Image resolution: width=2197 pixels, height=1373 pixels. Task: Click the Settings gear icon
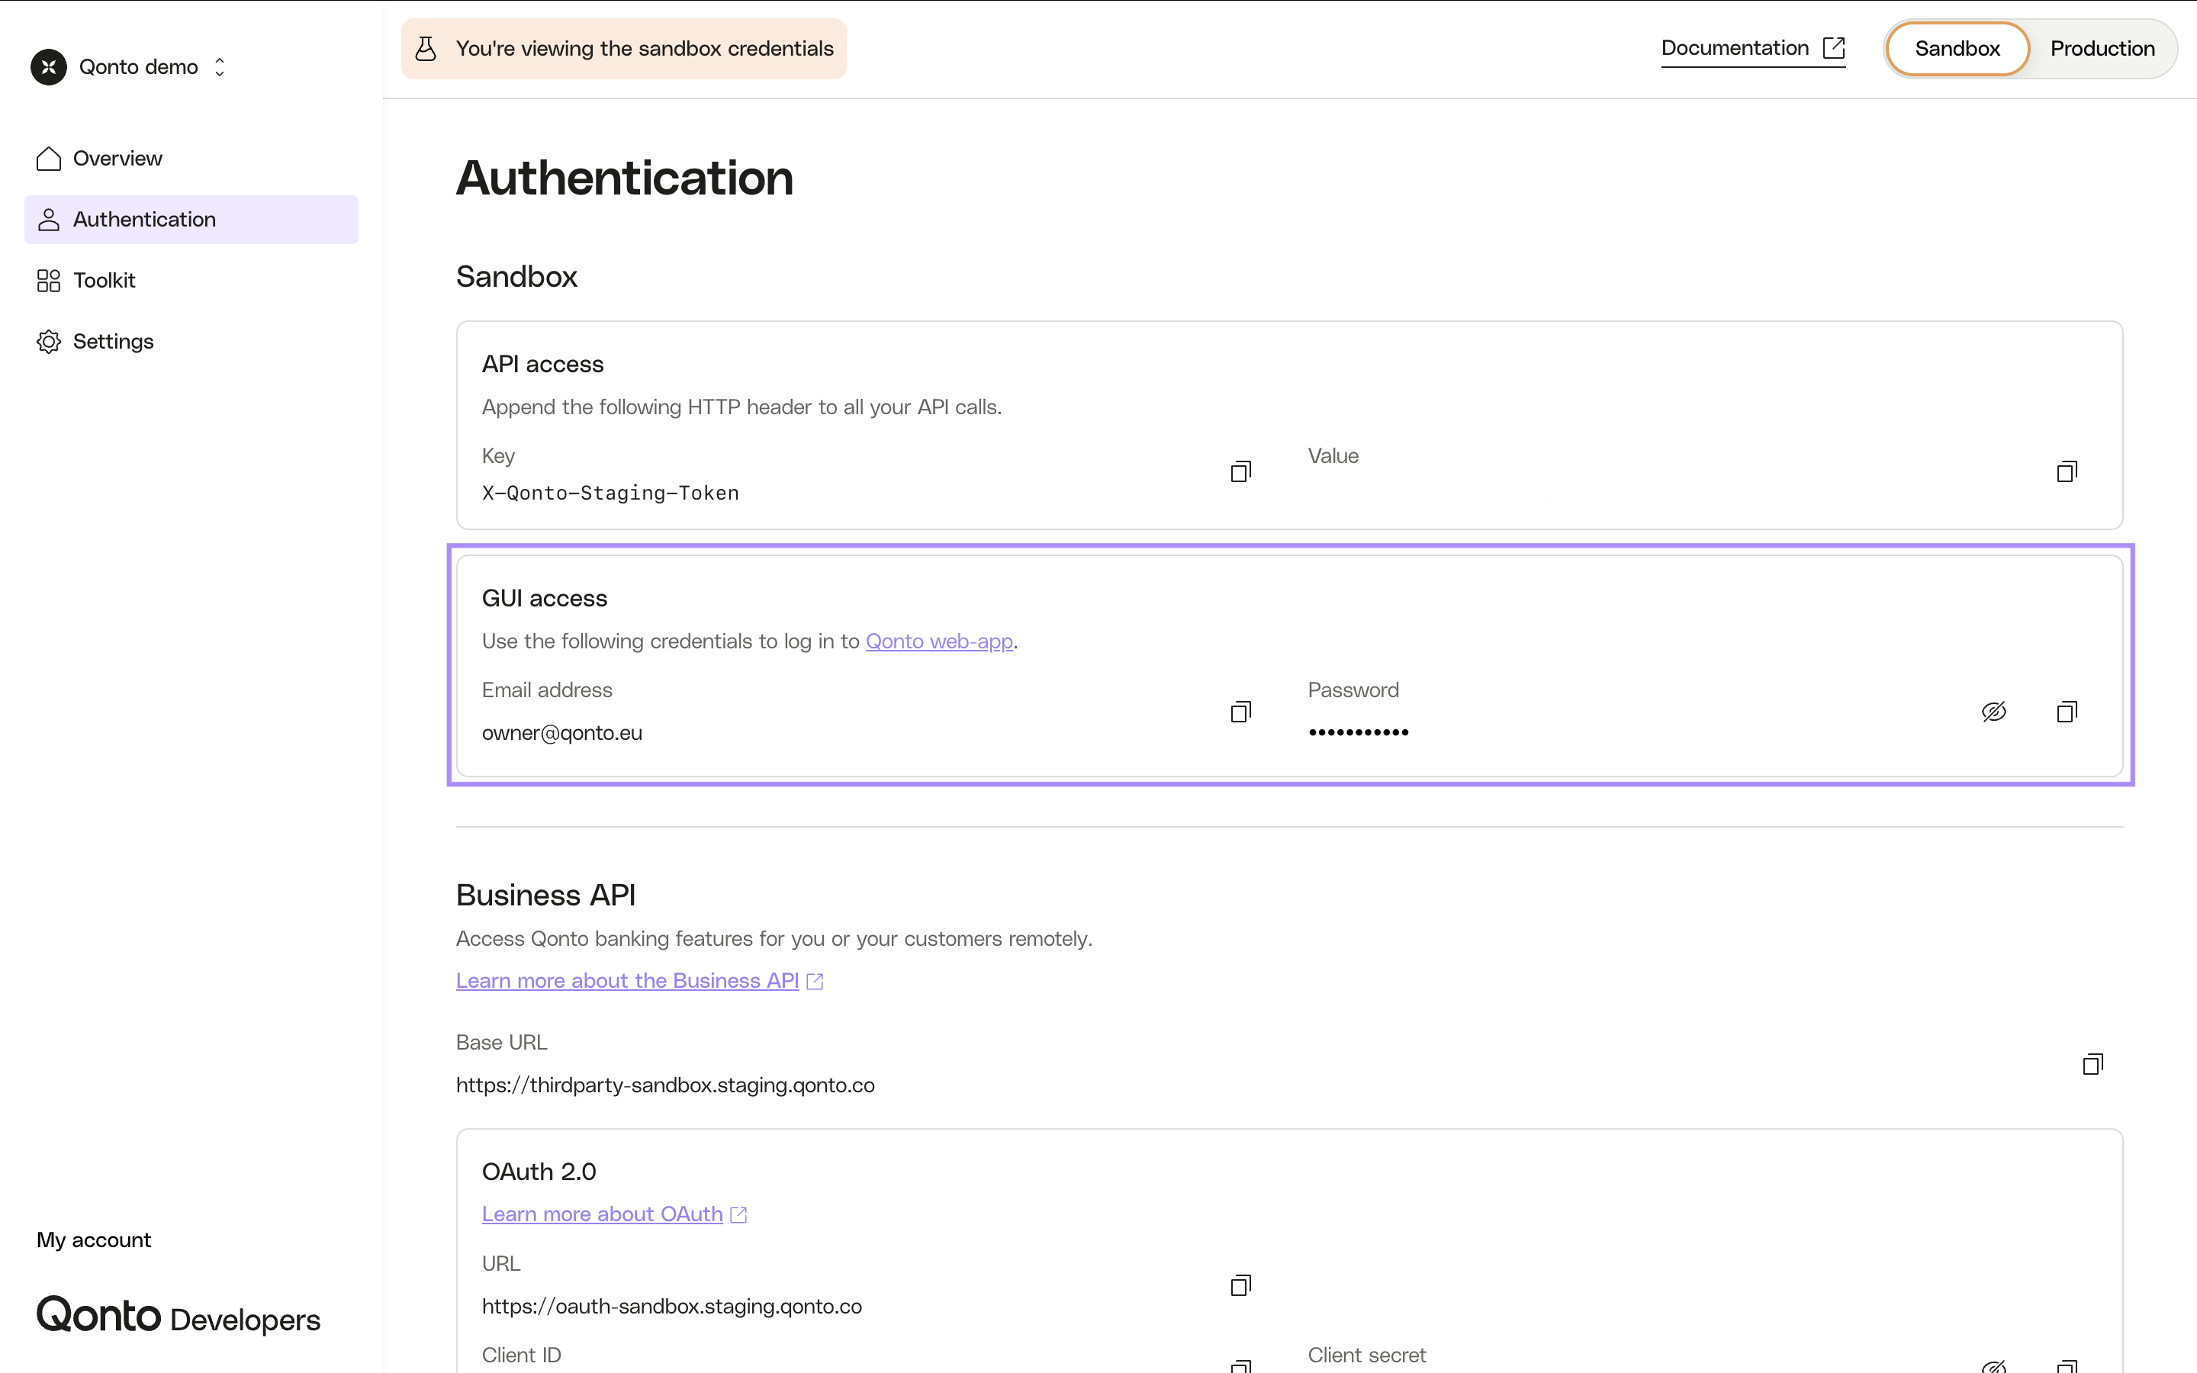[49, 342]
